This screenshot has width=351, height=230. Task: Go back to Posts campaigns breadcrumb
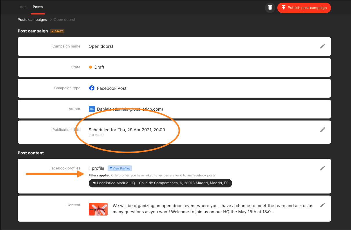[x=32, y=20]
